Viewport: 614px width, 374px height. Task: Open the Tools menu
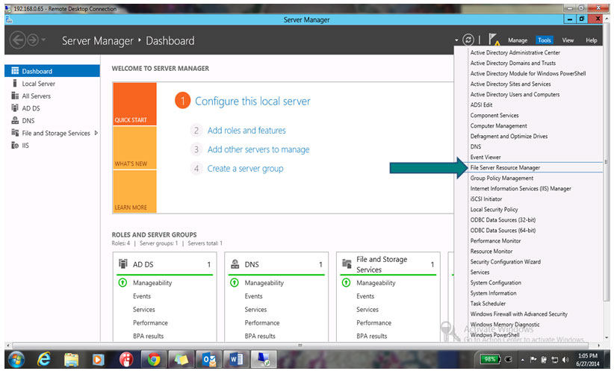[x=545, y=40]
